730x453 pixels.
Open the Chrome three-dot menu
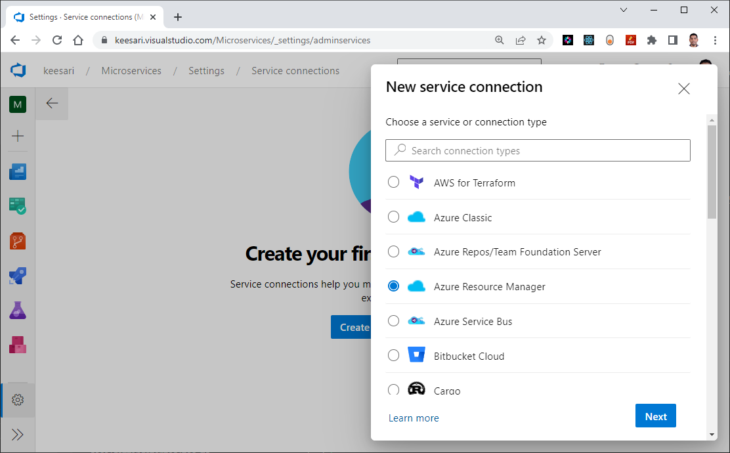click(x=715, y=40)
